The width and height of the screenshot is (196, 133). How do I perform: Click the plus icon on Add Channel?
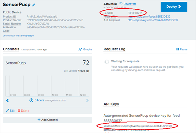tap(39, 120)
